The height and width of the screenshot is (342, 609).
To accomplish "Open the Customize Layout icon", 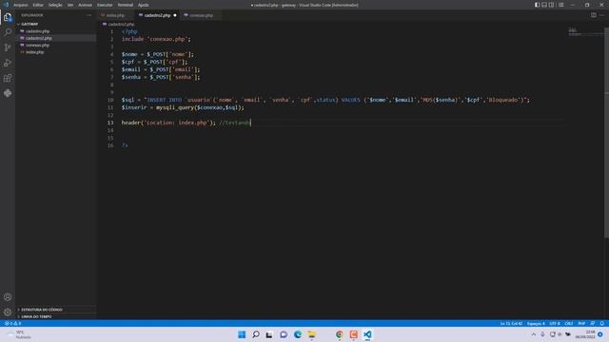I will [x=561, y=5].
